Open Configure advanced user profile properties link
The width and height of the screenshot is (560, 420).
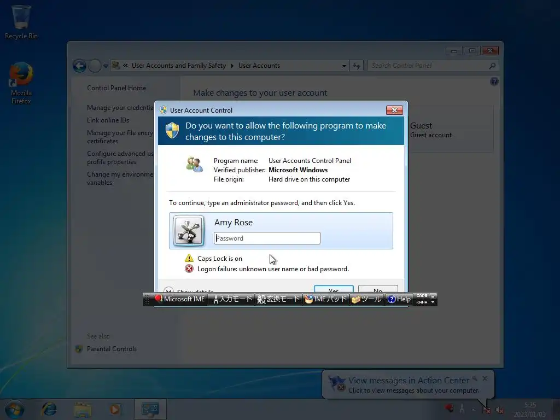click(120, 157)
